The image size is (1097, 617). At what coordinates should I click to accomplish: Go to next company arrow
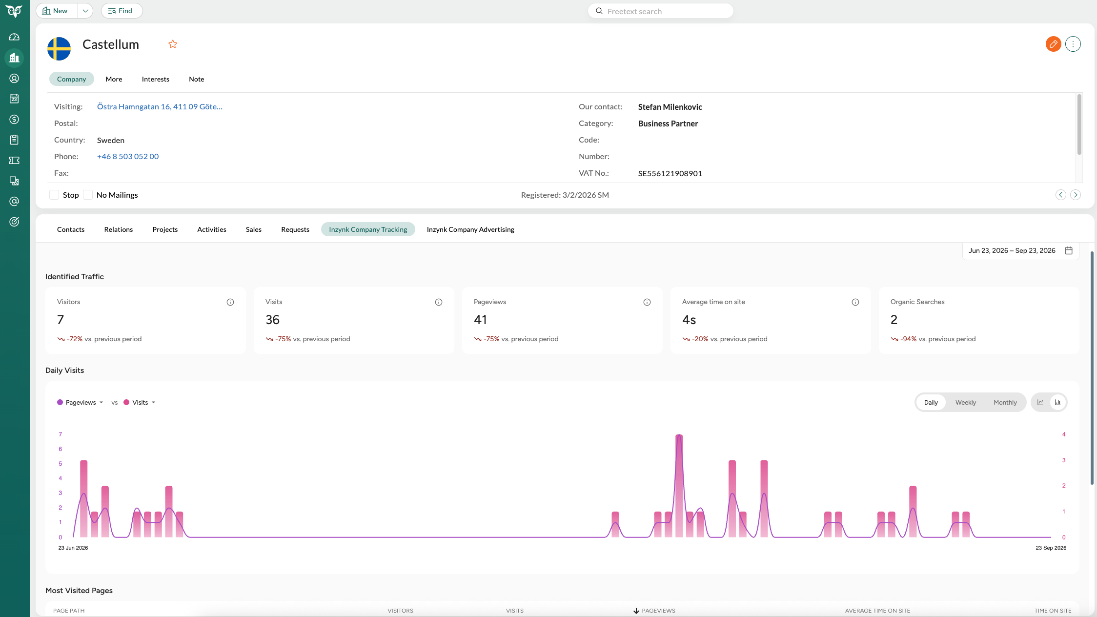[x=1075, y=195]
